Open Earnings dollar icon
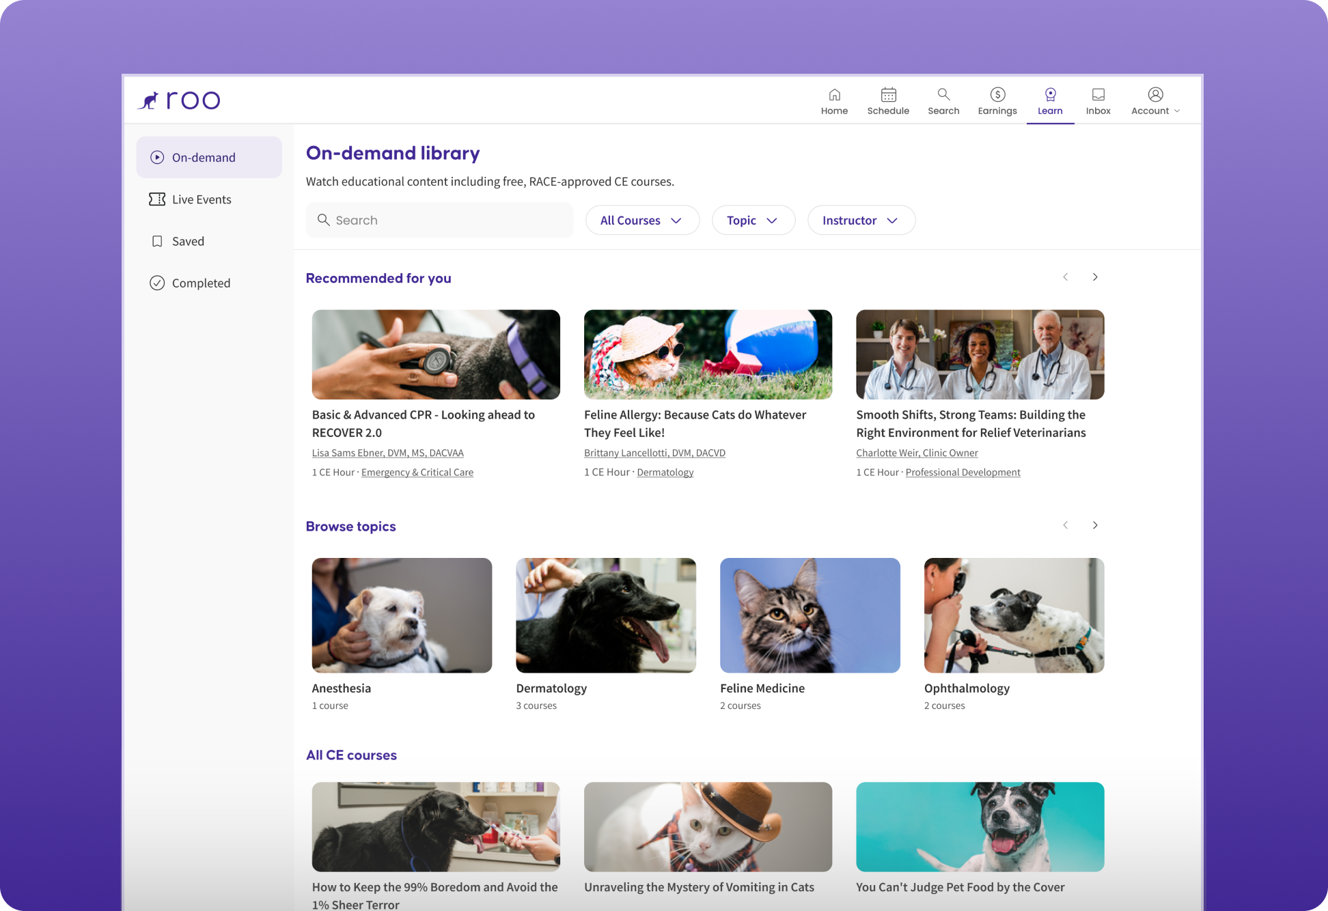This screenshot has width=1328, height=911. (x=997, y=94)
